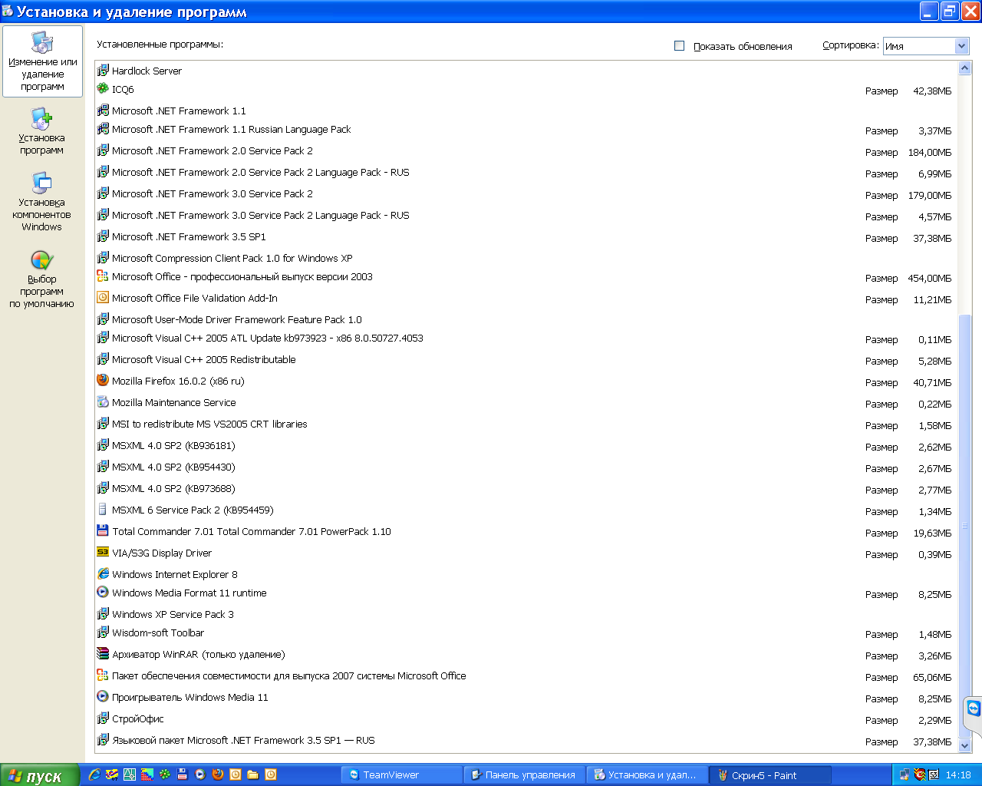Click the Hardlock Server program icon

tap(103, 70)
